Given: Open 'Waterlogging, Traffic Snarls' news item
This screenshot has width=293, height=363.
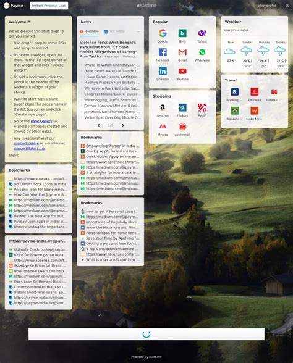Looking at the screenshot, I should tap(113, 100).
